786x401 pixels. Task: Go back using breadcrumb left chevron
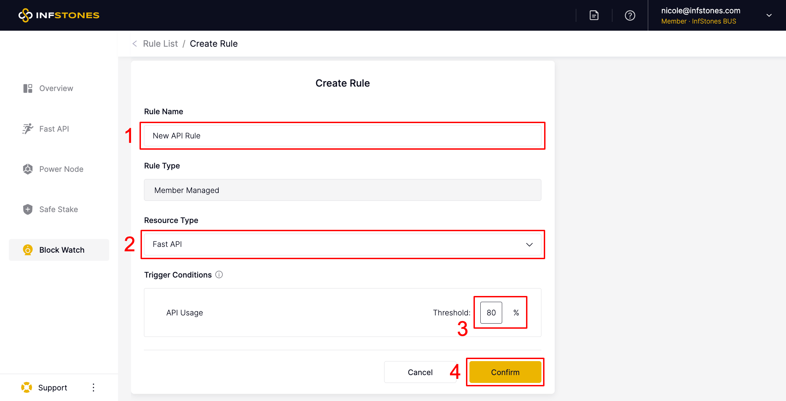(135, 44)
